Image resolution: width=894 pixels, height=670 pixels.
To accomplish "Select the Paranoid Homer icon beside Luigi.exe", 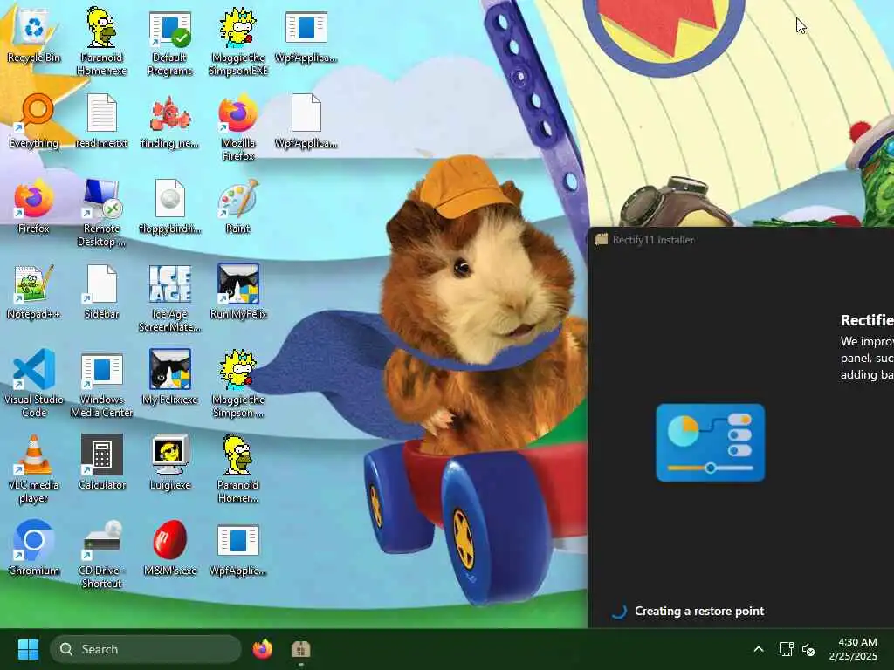I will pyautogui.click(x=237, y=469).
